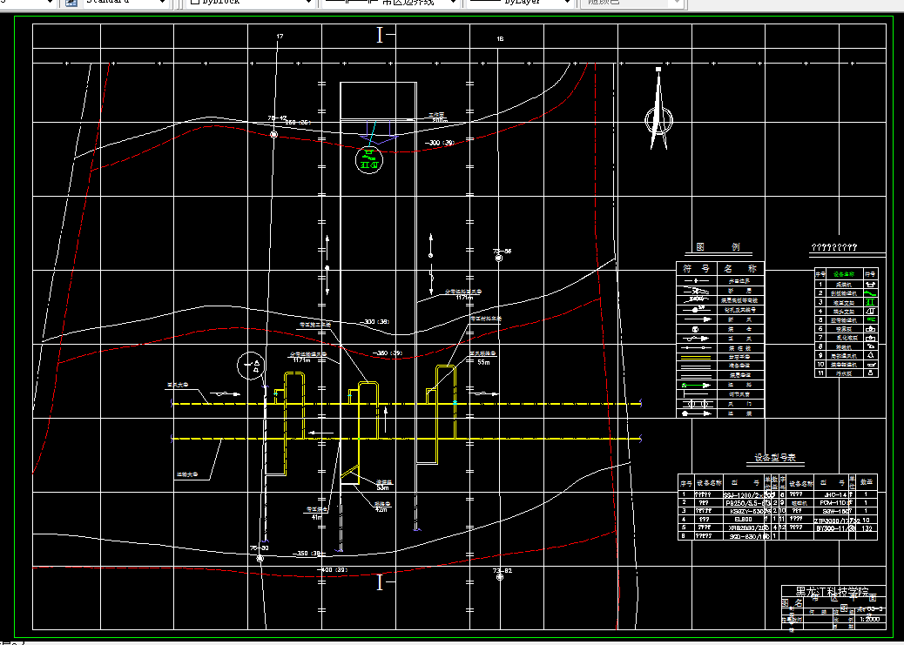Click the 名称 legend column header
Screen dimensions: 904x645
(740, 269)
